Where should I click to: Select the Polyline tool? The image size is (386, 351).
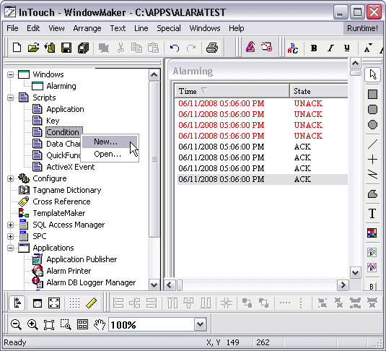point(372,175)
